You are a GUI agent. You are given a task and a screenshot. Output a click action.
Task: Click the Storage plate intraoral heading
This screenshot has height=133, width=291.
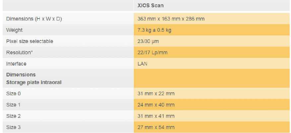click(34, 82)
